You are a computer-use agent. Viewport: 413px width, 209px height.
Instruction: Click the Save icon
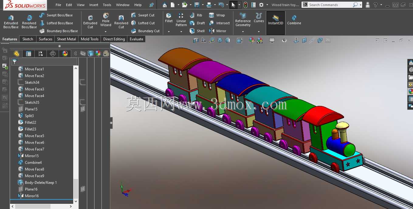coord(197,5)
